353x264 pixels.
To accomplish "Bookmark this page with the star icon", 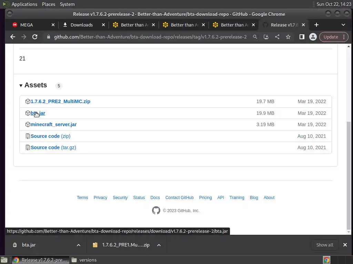I will [x=288, y=37].
